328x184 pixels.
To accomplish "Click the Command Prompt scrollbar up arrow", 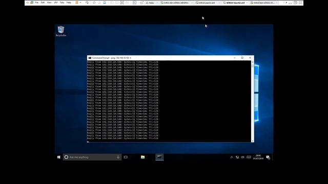I will coord(253,62).
